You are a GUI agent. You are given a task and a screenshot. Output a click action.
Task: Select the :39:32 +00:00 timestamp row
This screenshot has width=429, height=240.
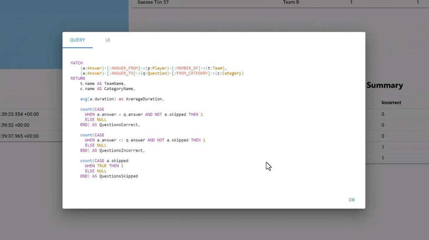[x=16, y=125]
